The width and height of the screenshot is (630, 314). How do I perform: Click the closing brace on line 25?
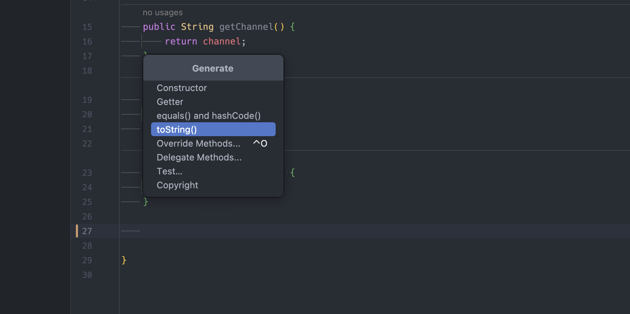tap(145, 202)
